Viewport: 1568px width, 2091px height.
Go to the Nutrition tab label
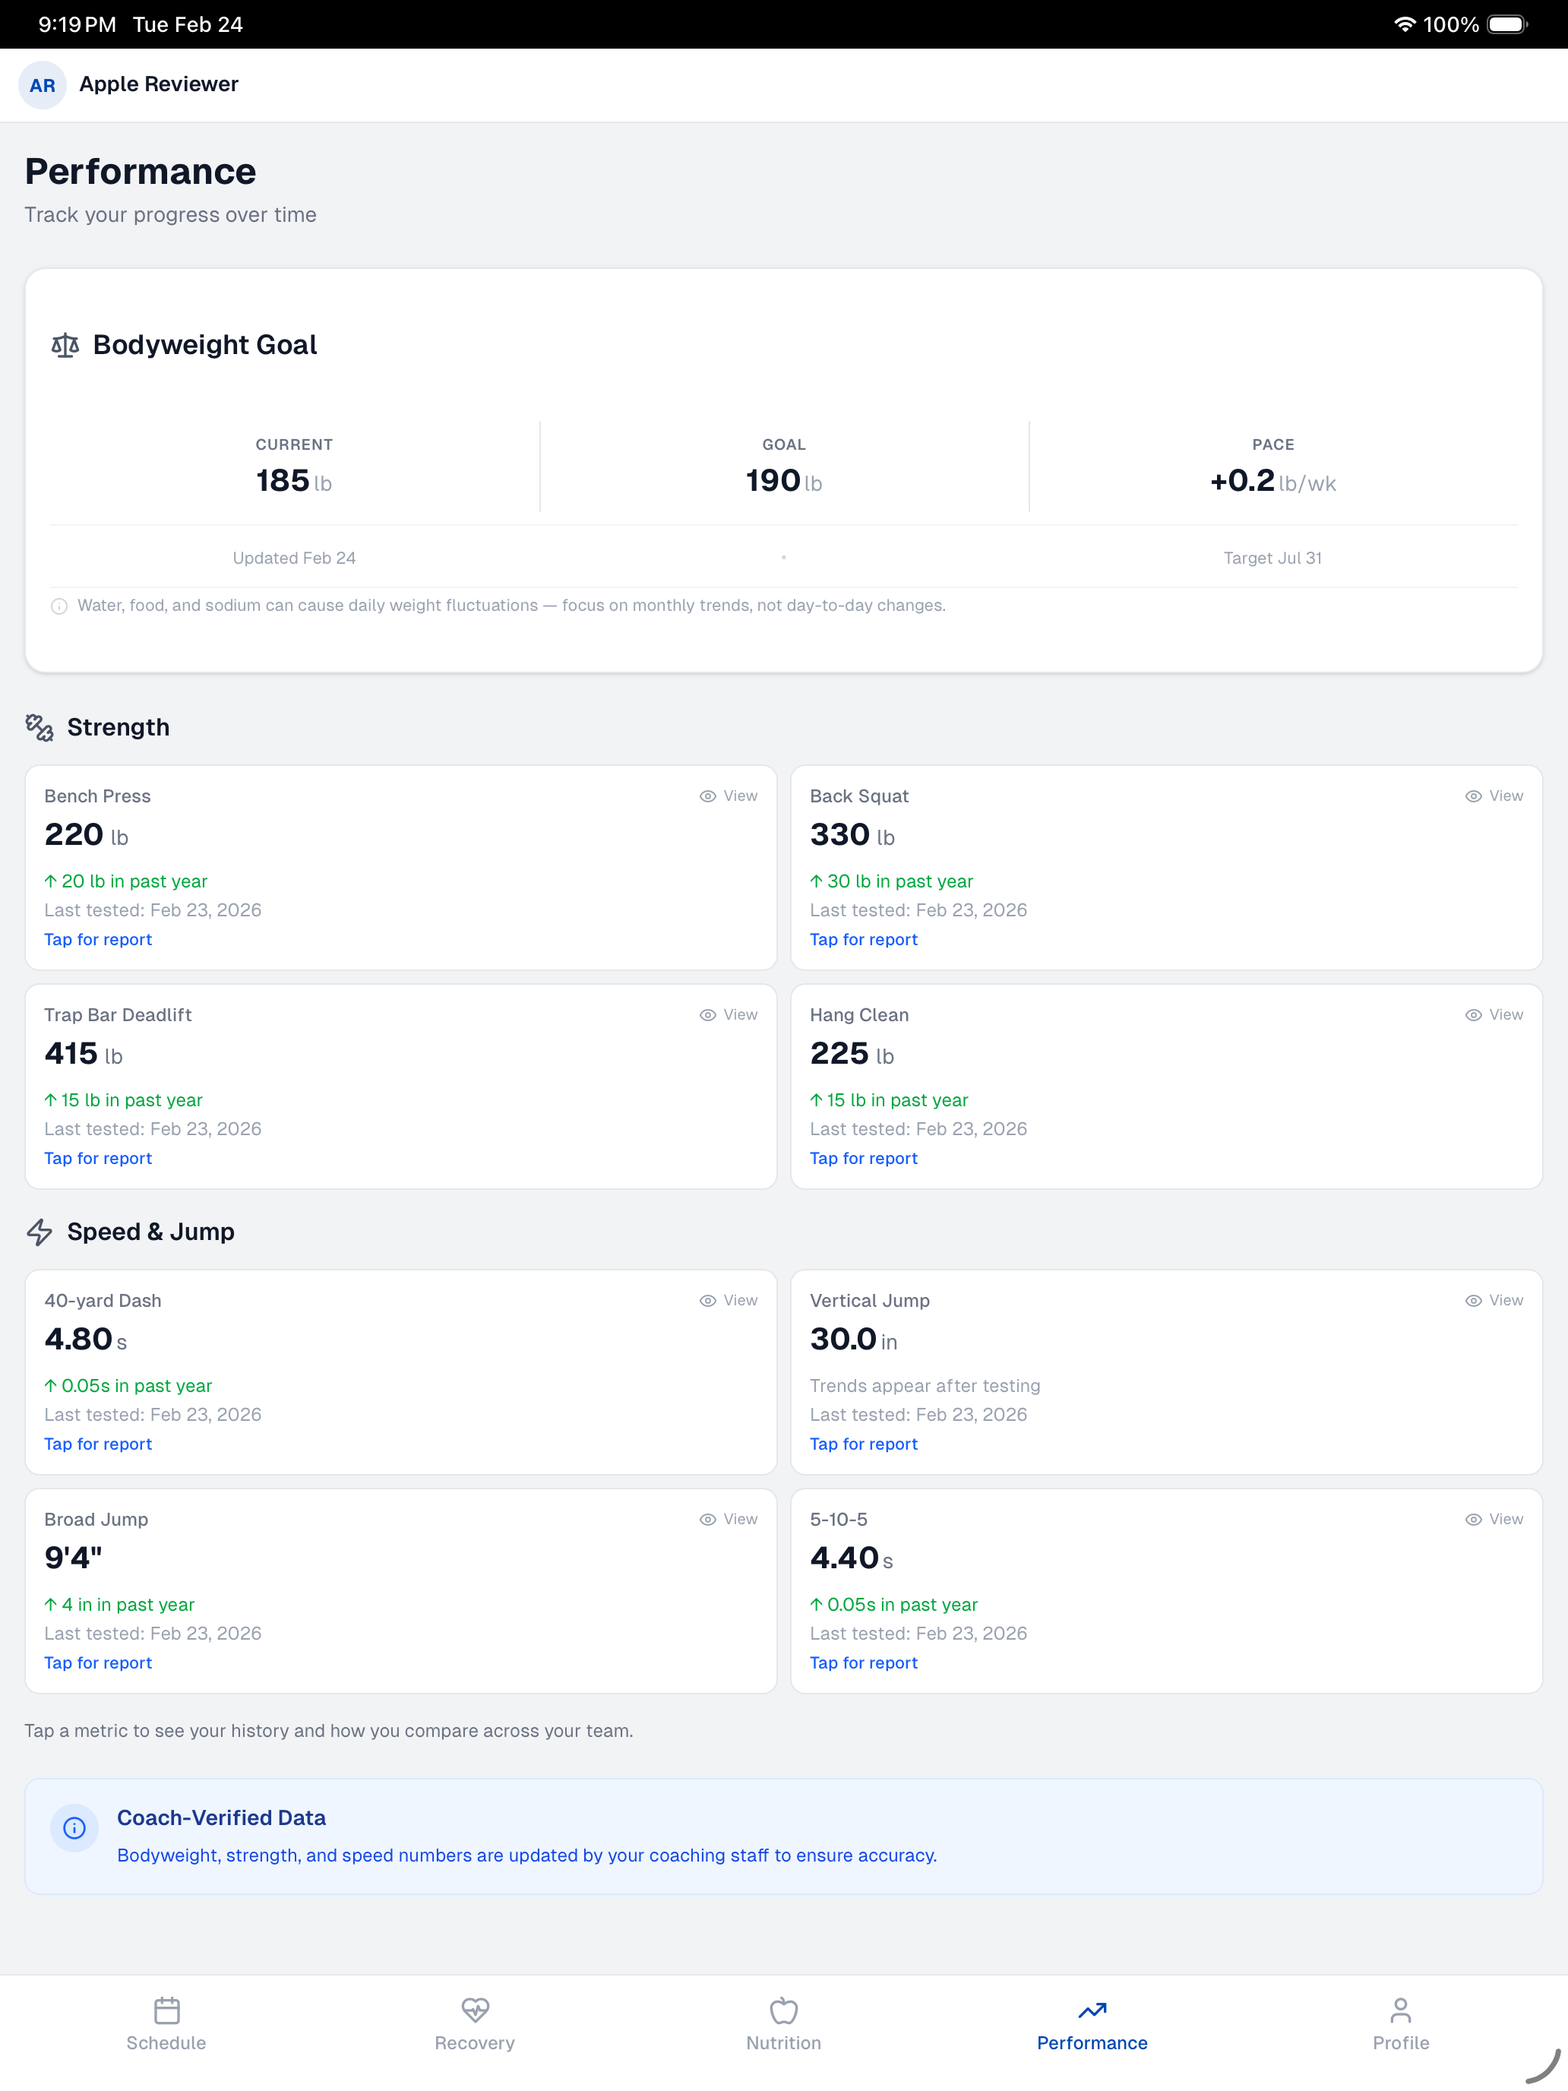click(x=783, y=2043)
